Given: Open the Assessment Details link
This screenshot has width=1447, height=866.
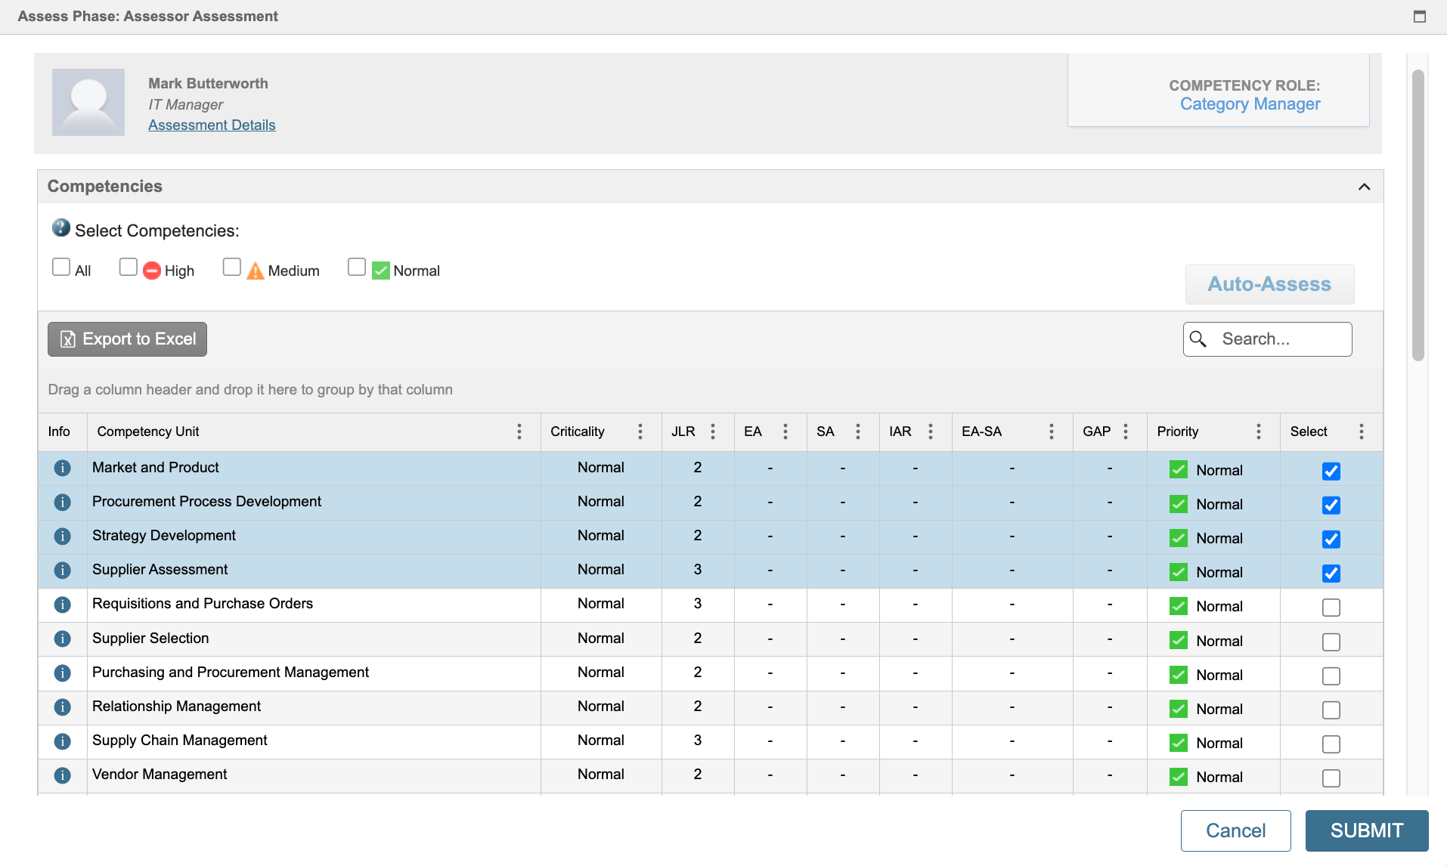Looking at the screenshot, I should (x=211, y=125).
